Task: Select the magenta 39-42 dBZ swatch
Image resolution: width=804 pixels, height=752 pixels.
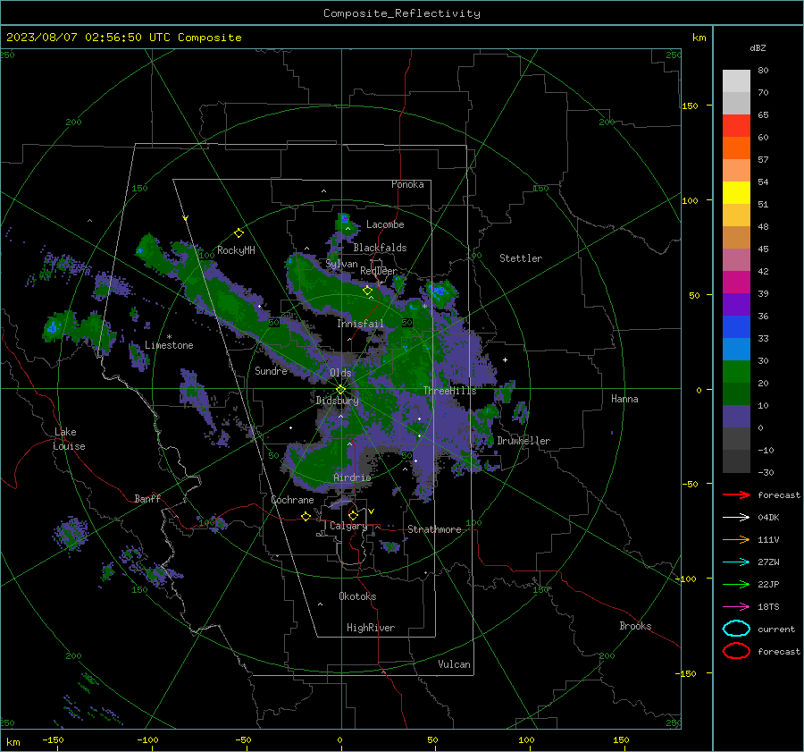Action: 736,283
